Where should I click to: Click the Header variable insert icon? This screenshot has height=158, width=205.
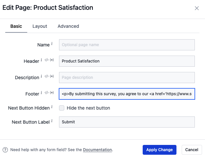[52, 61]
